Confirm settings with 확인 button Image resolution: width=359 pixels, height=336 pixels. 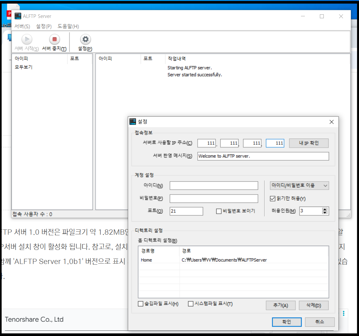pos(287,322)
